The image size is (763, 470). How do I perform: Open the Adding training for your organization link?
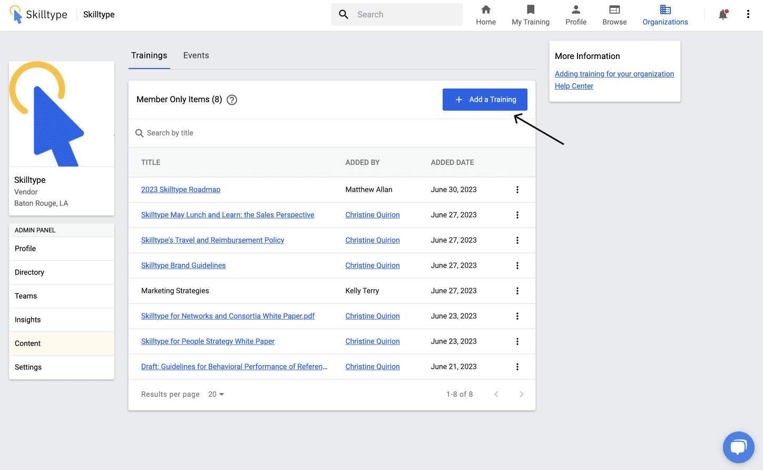[614, 74]
